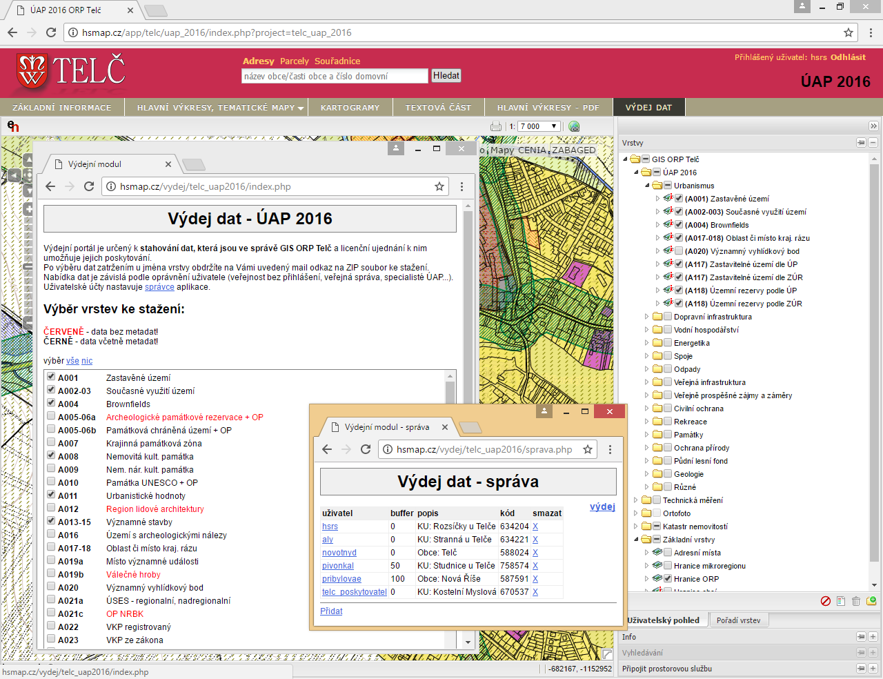Click the Hledat search button
The image size is (883, 679).
pyautogui.click(x=446, y=76)
